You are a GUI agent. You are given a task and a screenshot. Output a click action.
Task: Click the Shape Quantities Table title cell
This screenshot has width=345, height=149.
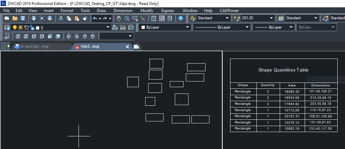point(283,70)
